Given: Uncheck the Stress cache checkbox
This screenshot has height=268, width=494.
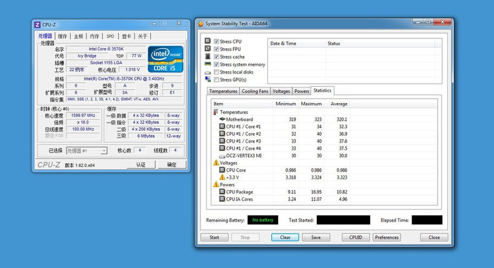Looking at the screenshot, I should (216, 57).
